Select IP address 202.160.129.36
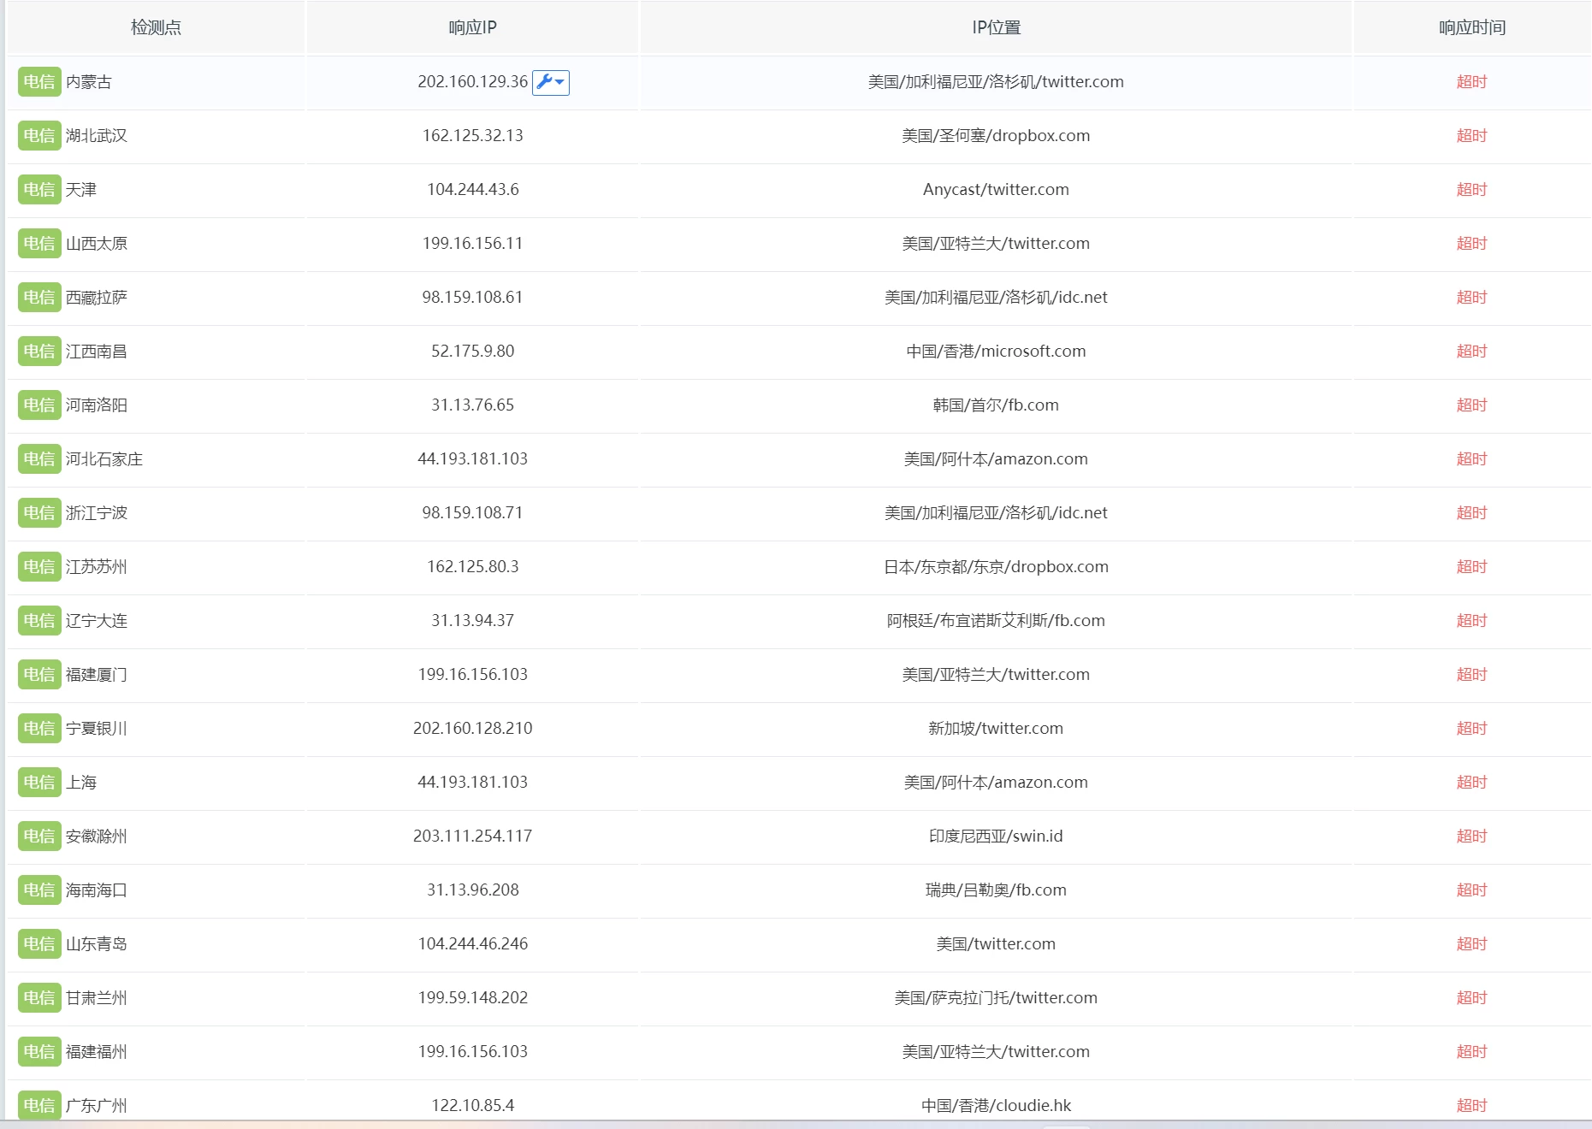 click(x=472, y=82)
